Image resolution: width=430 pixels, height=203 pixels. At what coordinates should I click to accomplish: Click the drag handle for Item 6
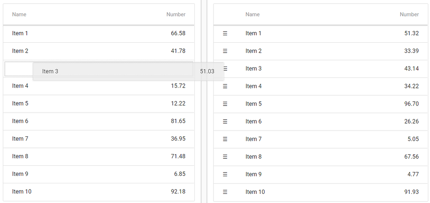pyautogui.click(x=225, y=121)
